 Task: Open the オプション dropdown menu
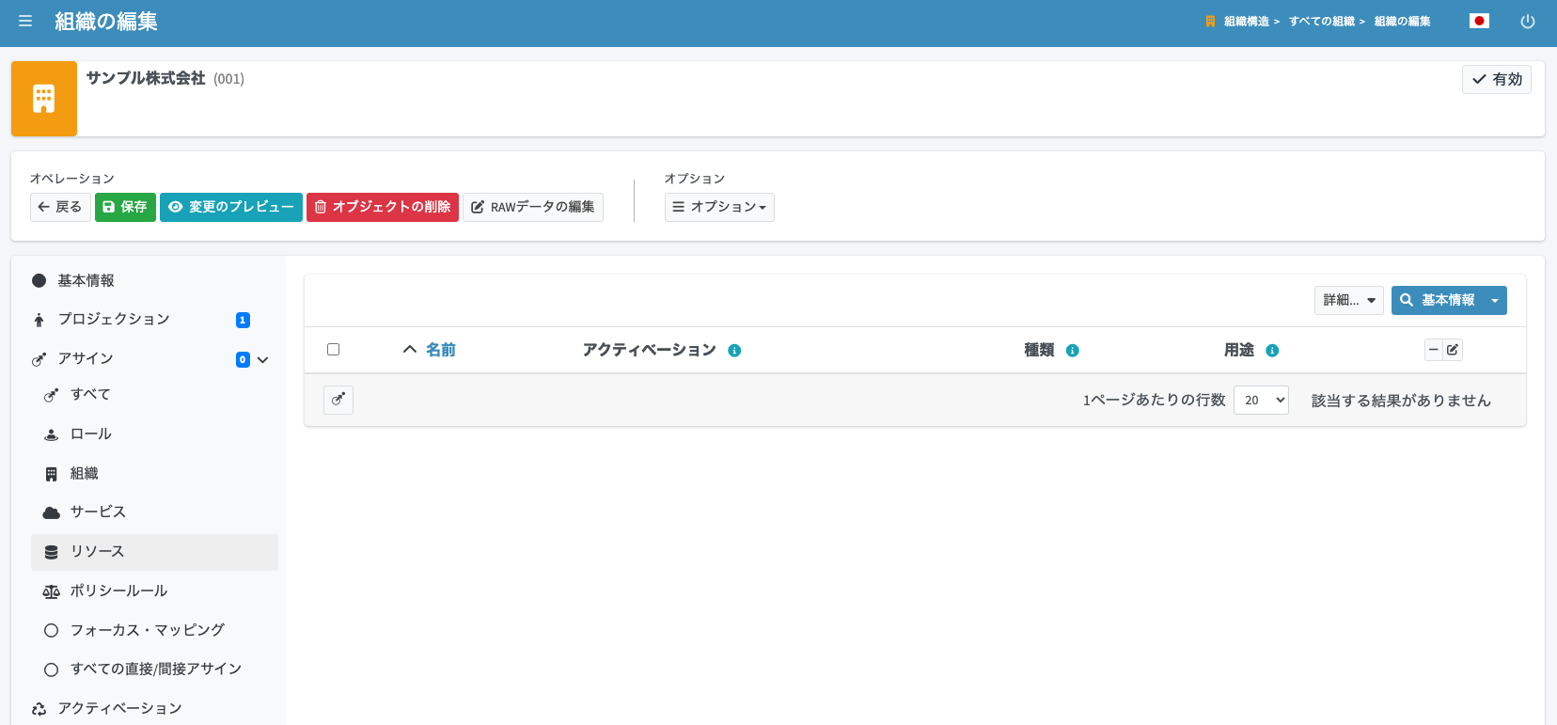pos(719,207)
